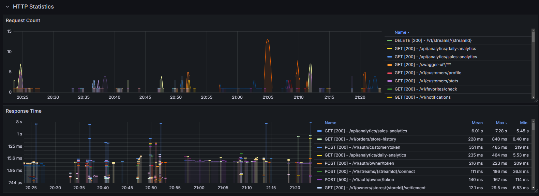Select GET sales-analytics series in Response Time legend
This screenshot has width=539, height=196.
coord(366,131)
